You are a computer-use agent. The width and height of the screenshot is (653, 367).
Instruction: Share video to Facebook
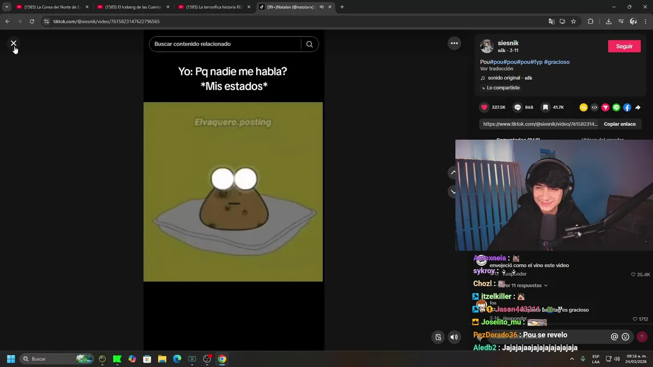coord(627,107)
